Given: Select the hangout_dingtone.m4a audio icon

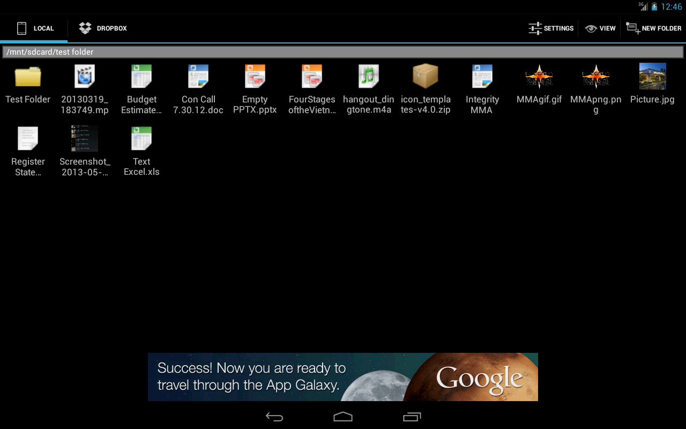Looking at the screenshot, I should click(369, 76).
